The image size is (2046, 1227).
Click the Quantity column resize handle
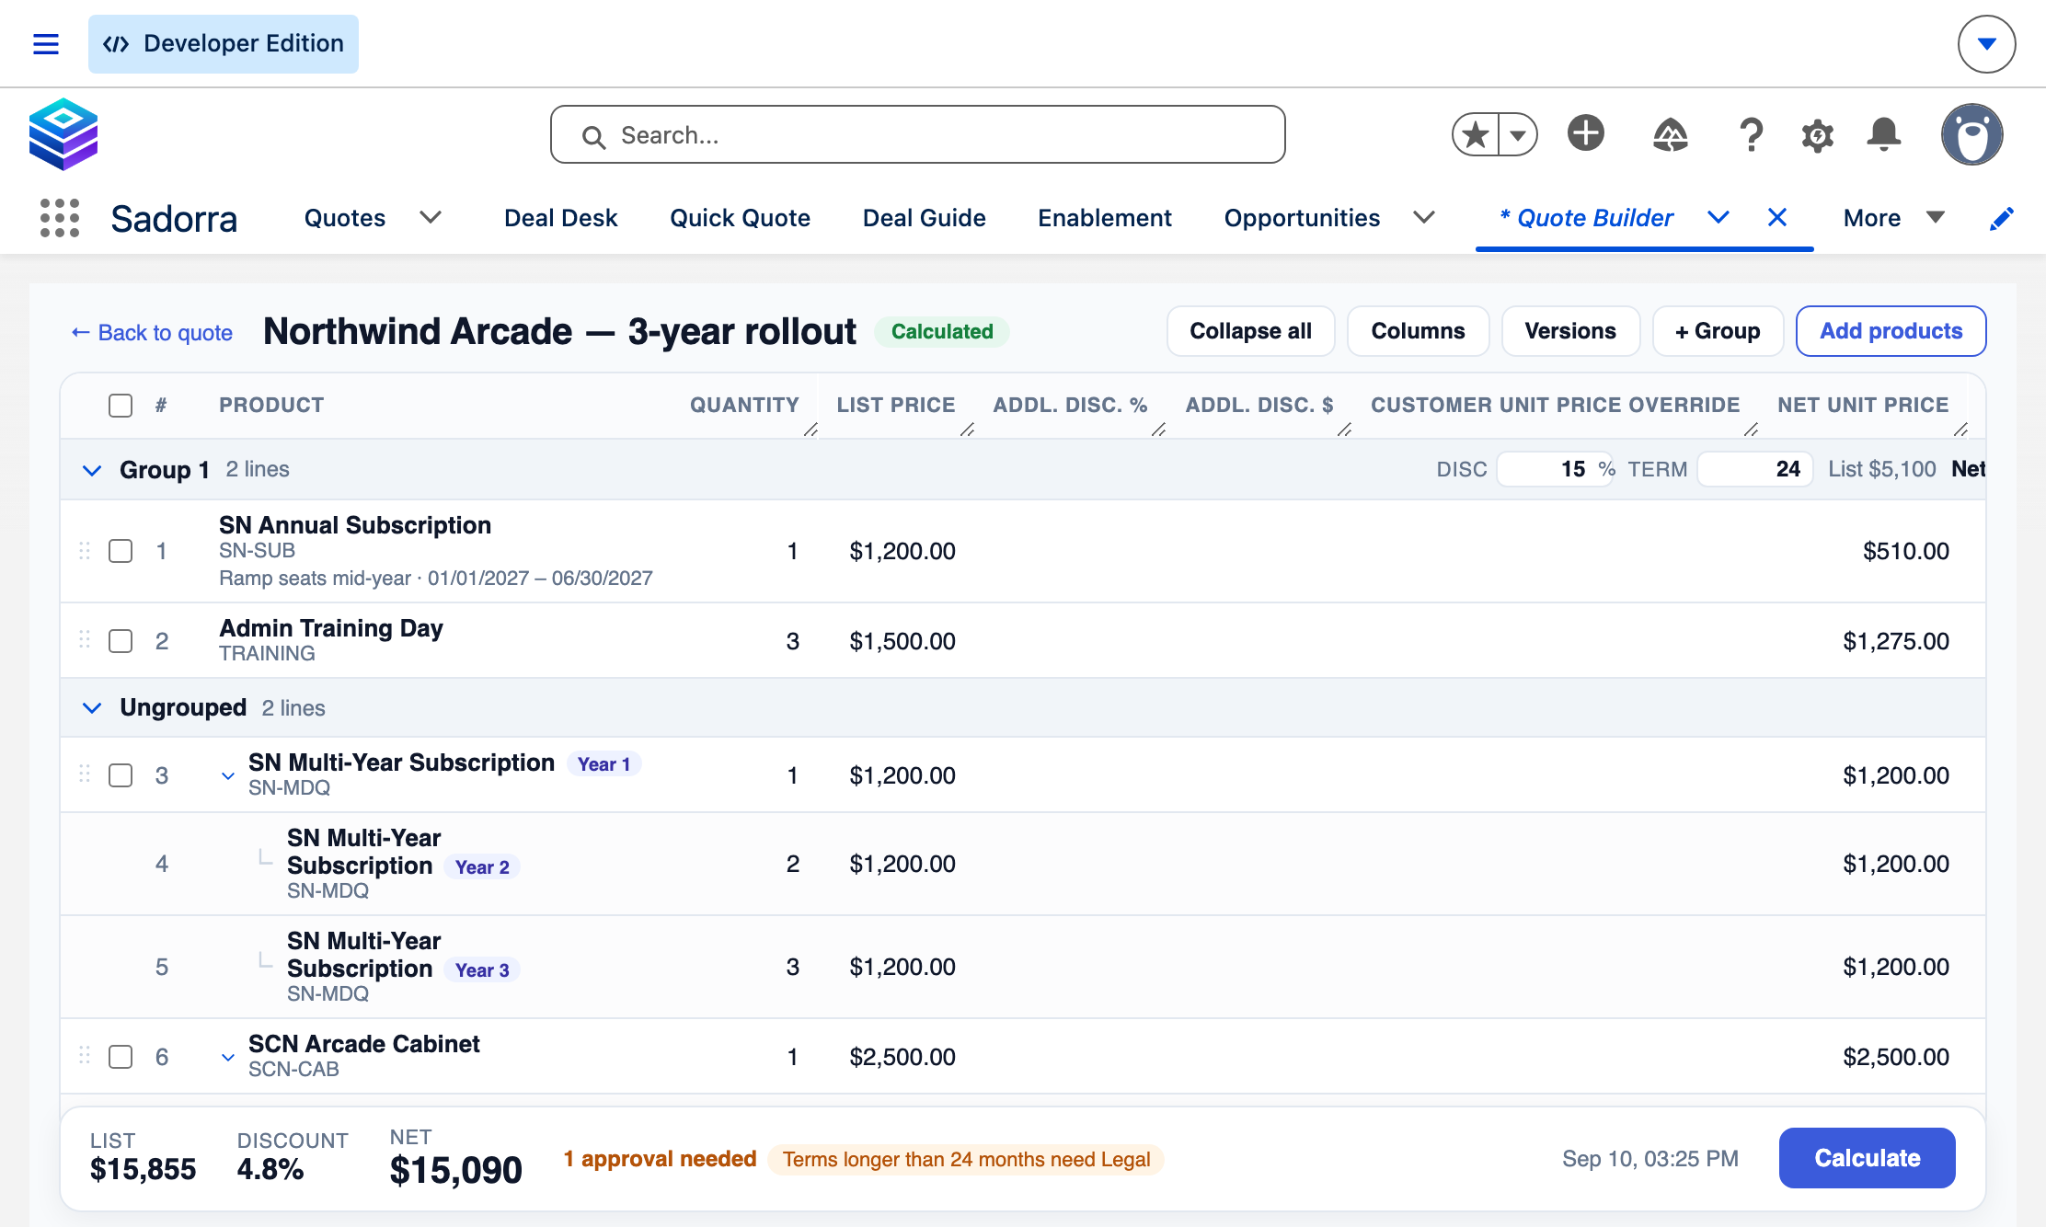810,430
